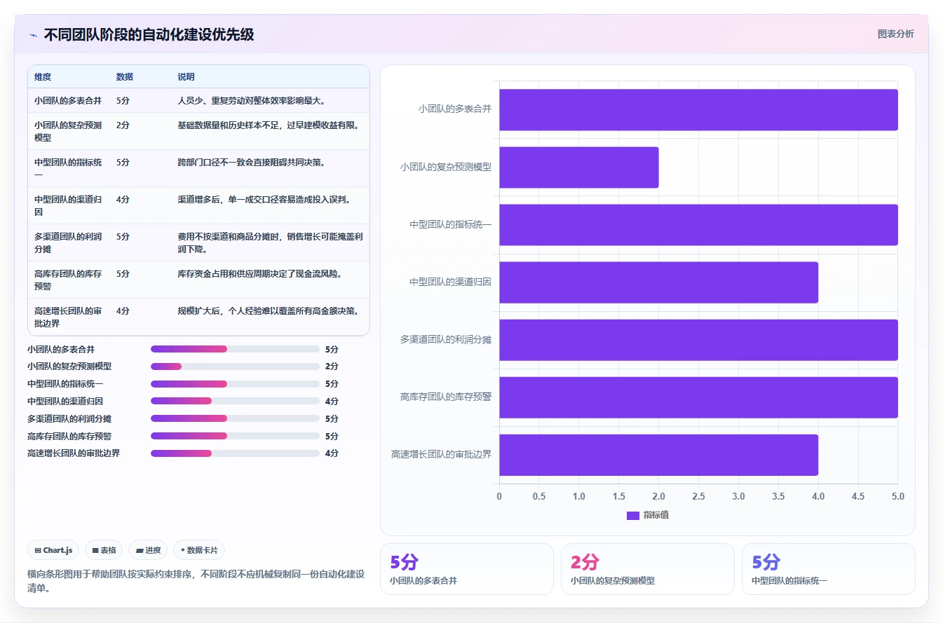
Task: Click the 2分 value next to 小团队的复杂预测模型 progress bar
Action: point(332,367)
